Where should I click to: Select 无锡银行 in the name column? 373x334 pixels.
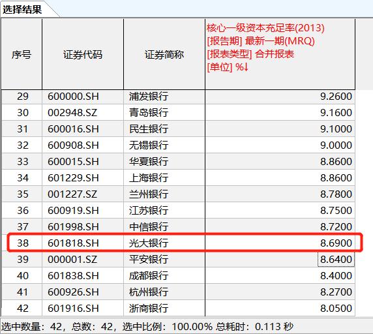point(149,145)
